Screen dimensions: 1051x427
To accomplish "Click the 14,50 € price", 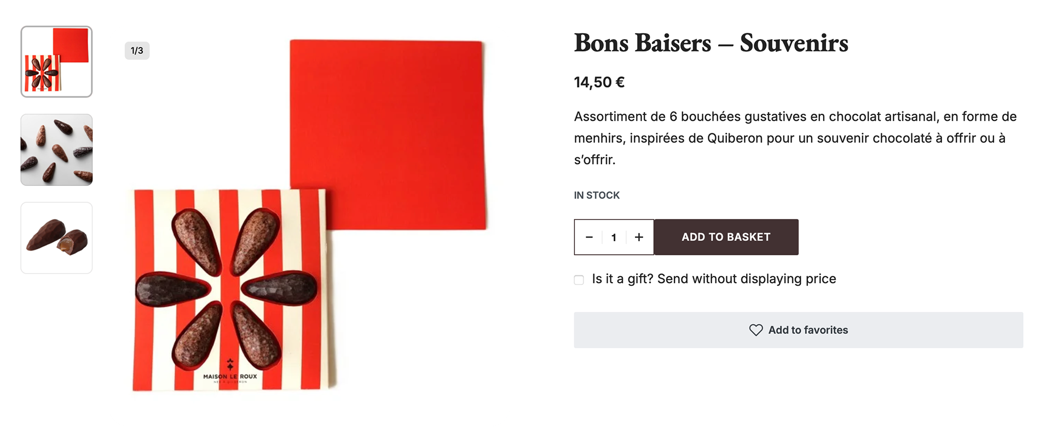I will click(599, 83).
